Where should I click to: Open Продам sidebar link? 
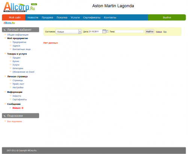pos(17,58)
